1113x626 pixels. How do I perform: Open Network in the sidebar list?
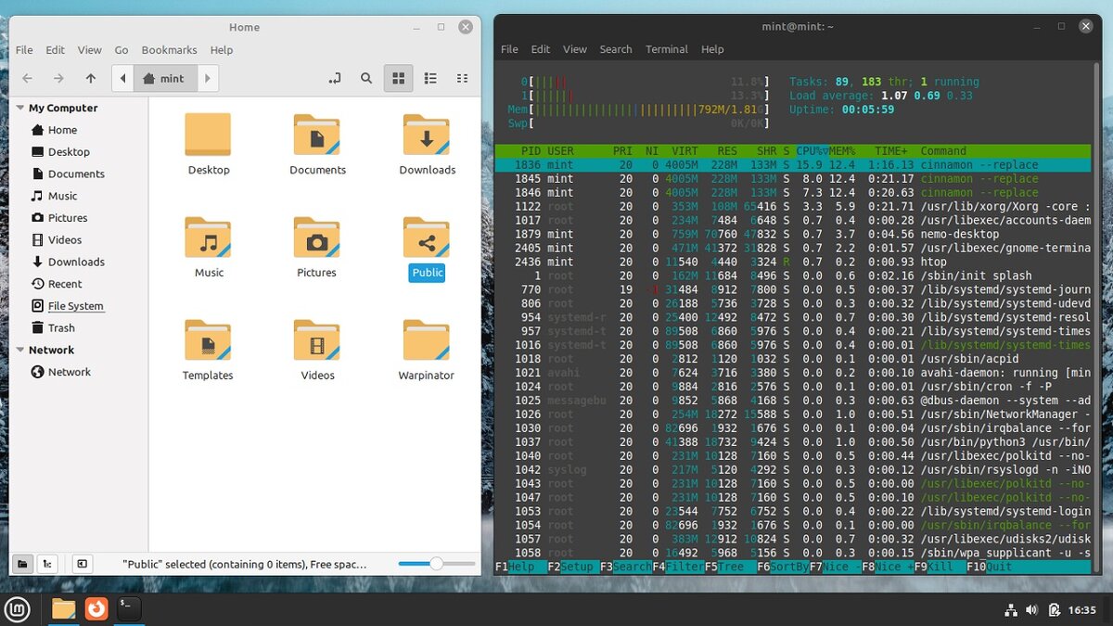tap(70, 372)
